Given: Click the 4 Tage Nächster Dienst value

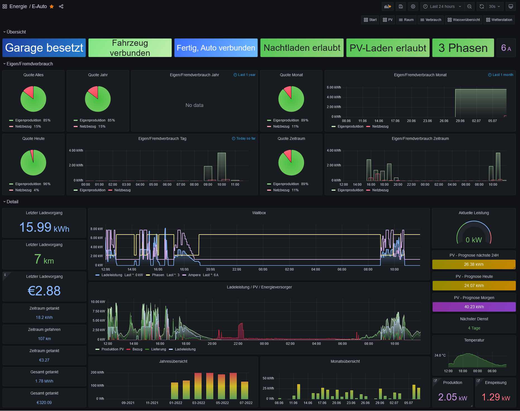Looking at the screenshot, I should 474,328.
